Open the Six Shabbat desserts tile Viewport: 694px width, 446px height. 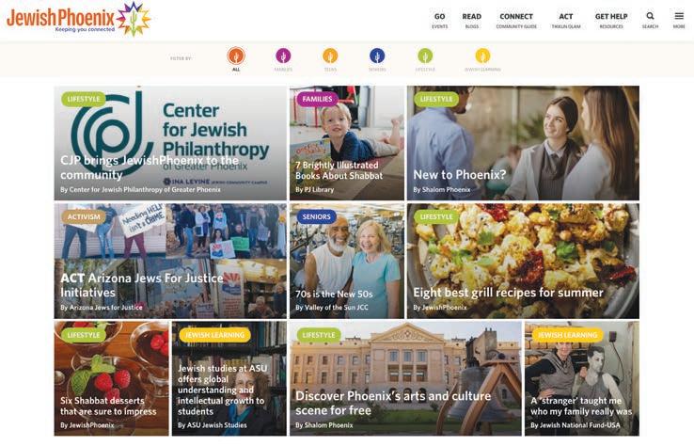point(112,378)
